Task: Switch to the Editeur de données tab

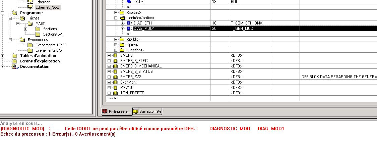Action: (116, 111)
